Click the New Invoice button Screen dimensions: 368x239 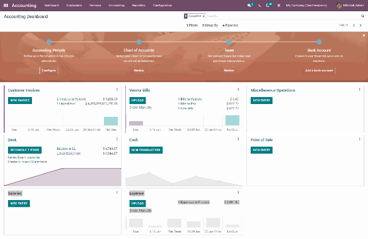click(20, 100)
